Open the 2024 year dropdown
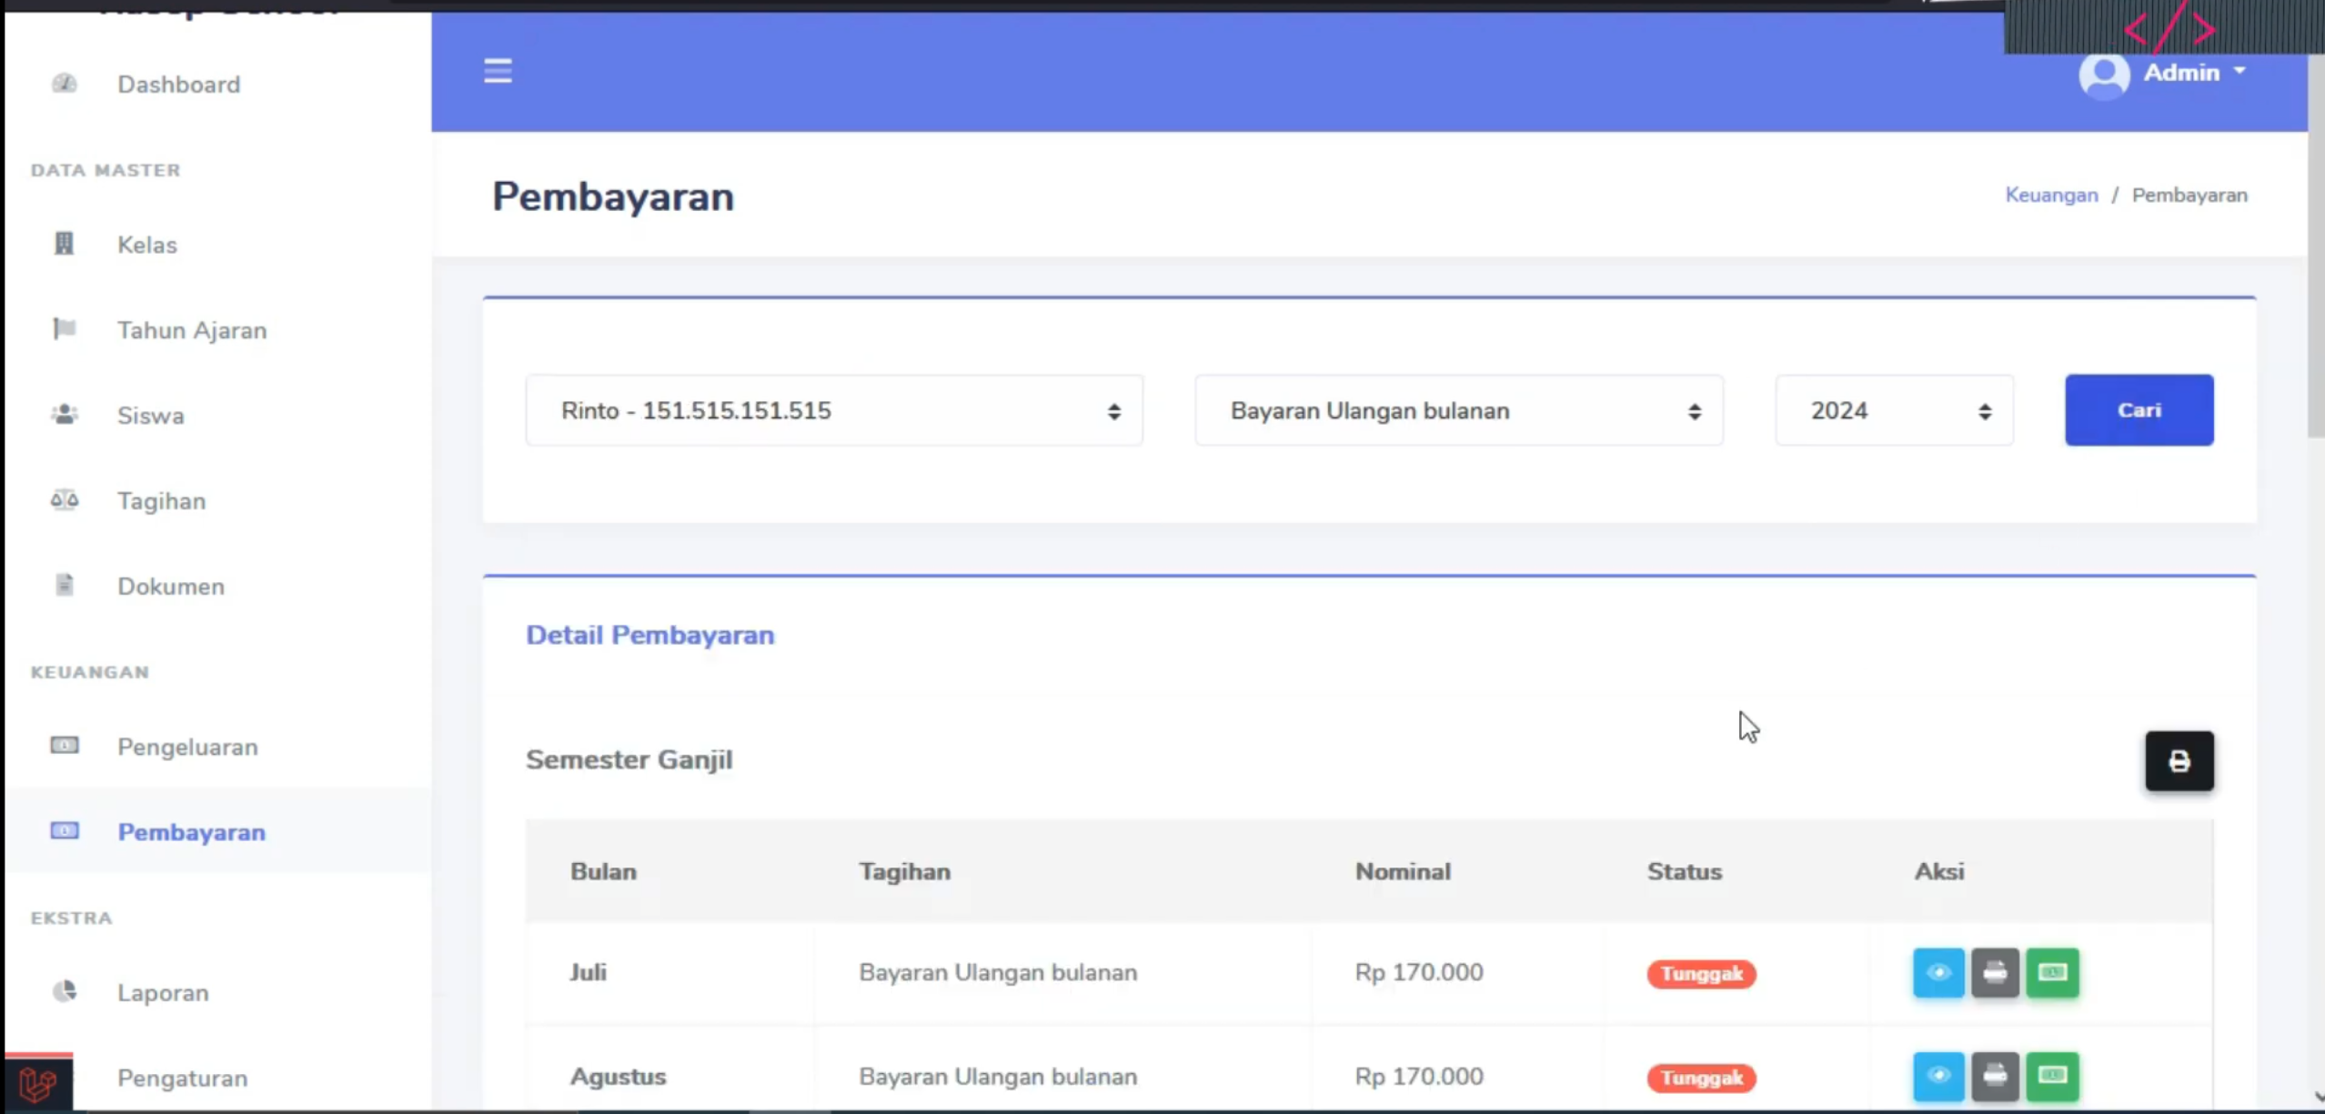 (x=1895, y=410)
